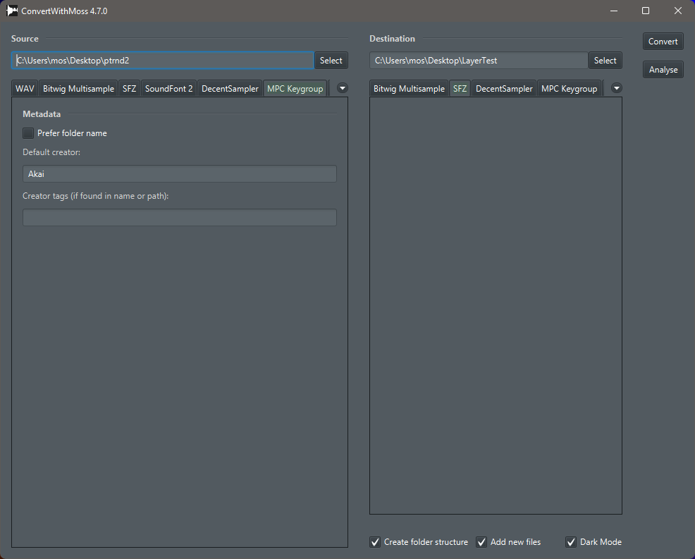Browse for source folder using Select button

pos(331,61)
